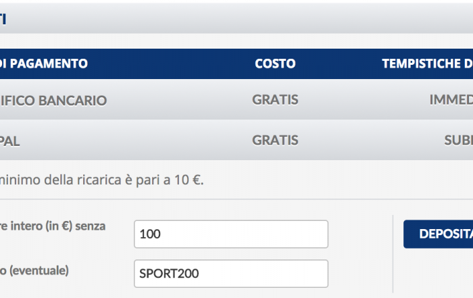473x298 pixels.
Task: Click GRATIS in the bank transfer row
Action: (x=275, y=100)
